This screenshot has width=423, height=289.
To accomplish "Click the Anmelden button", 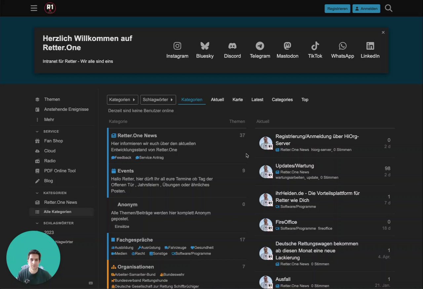I will pyautogui.click(x=366, y=9).
